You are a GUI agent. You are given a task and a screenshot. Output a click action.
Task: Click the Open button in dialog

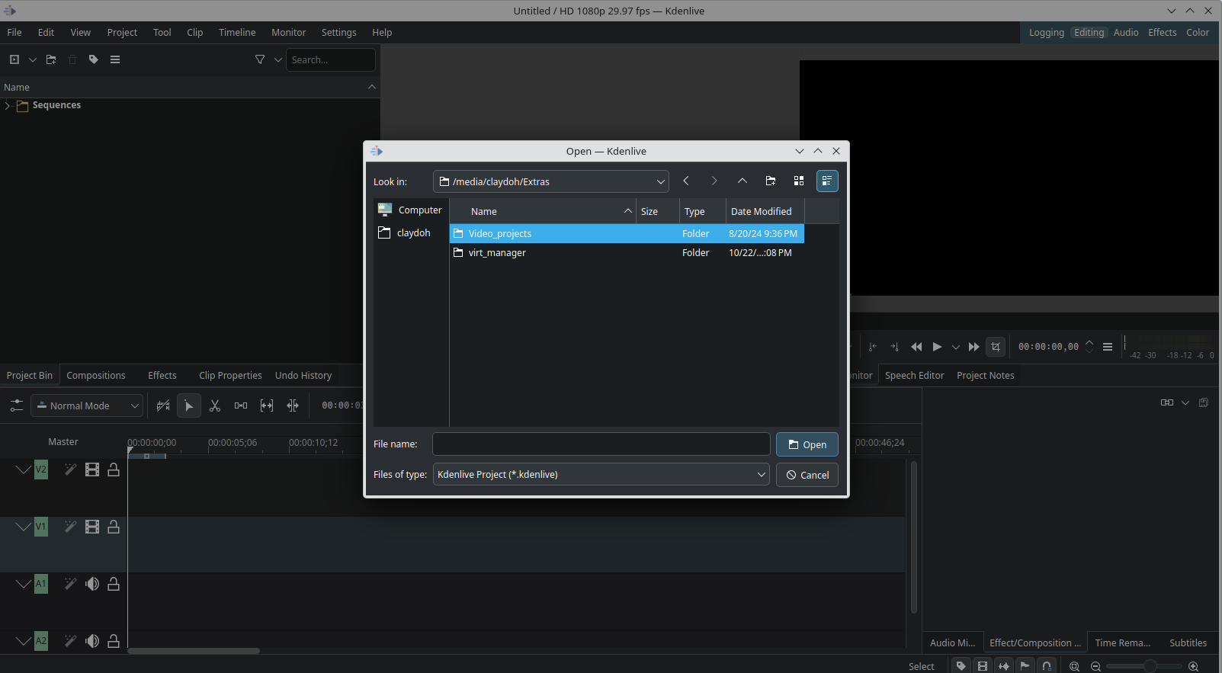pos(807,444)
